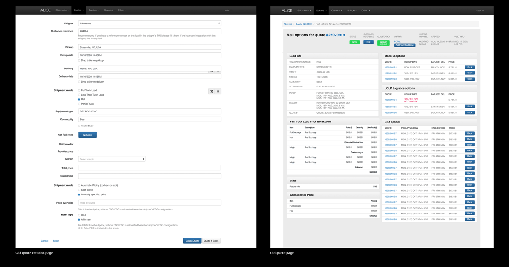
Task: Click the Cancel link
Action: pos(44,241)
